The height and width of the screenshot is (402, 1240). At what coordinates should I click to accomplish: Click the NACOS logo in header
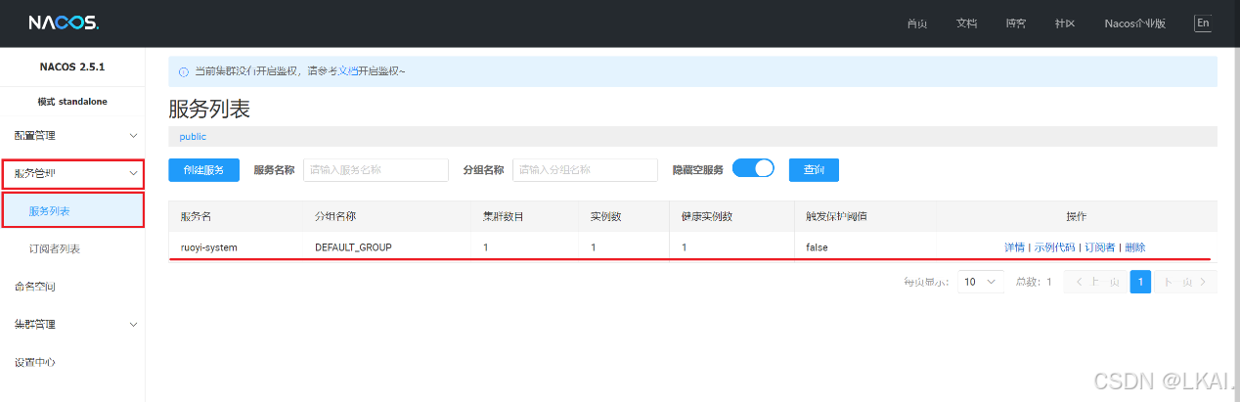click(64, 22)
